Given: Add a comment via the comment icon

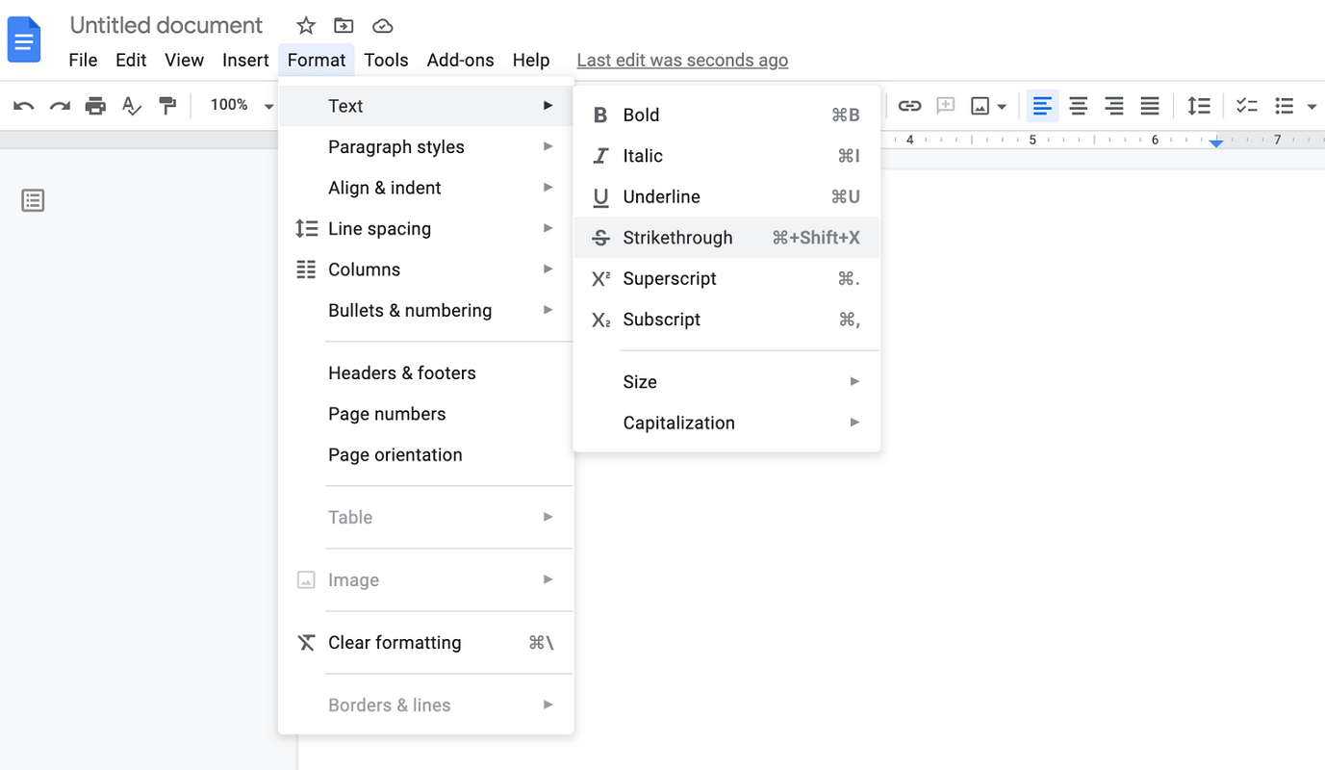Looking at the screenshot, I should click(944, 106).
